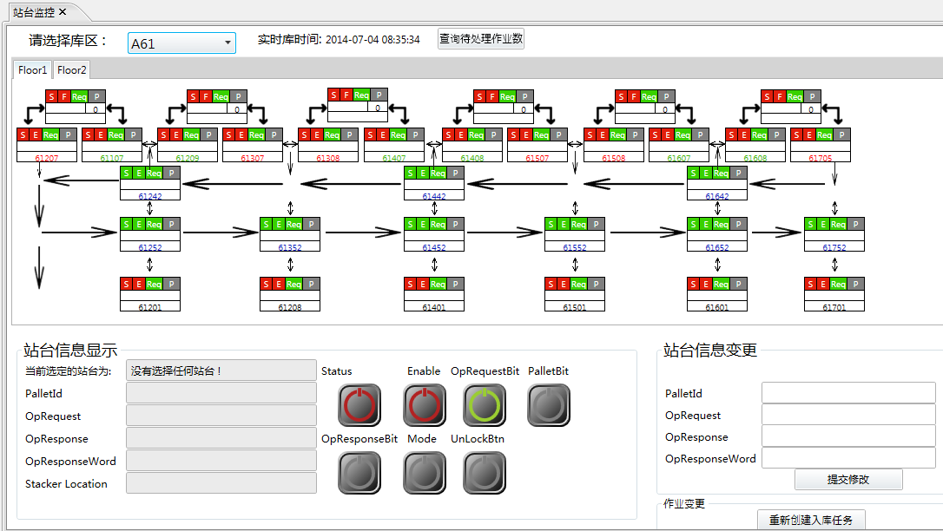Select station 61209 label

188,158
